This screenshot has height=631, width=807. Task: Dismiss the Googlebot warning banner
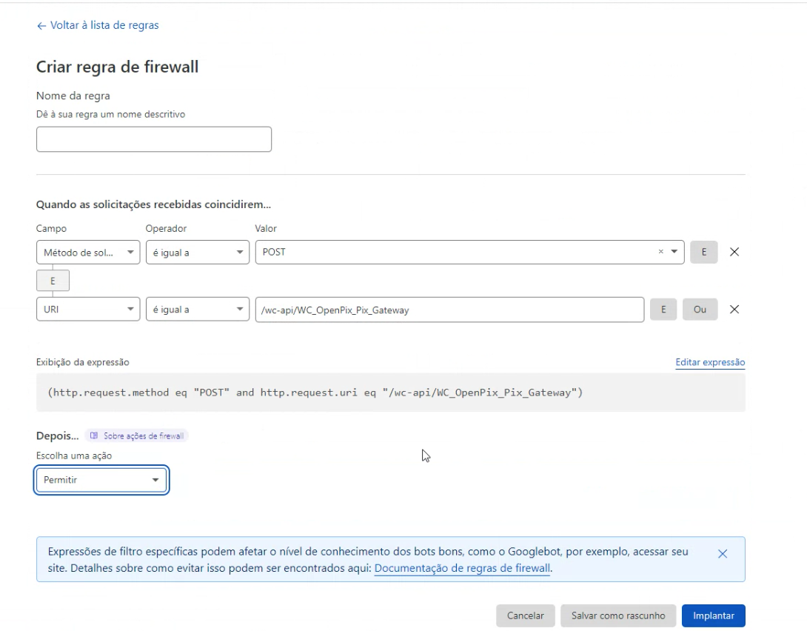(723, 553)
